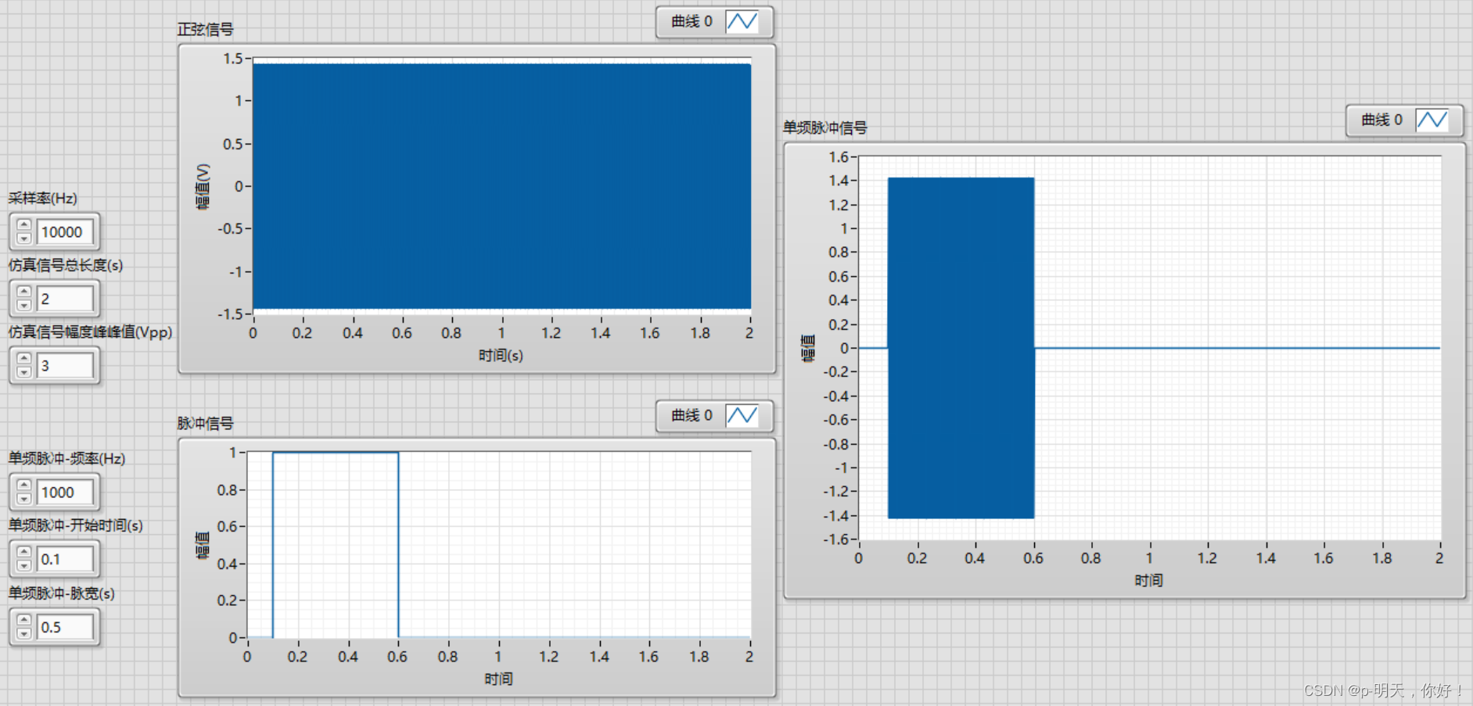
Task: Click the 单频脉冲-频率 field showing 1000
Action: 65,492
